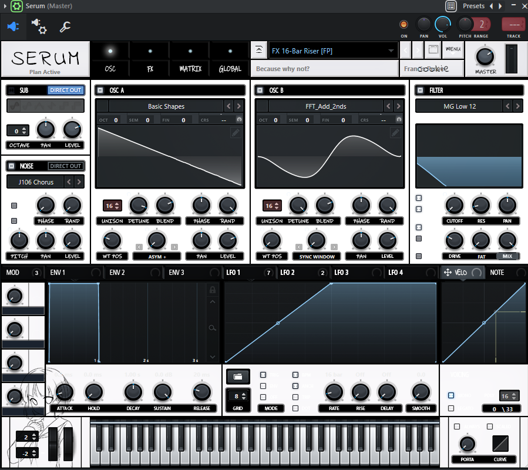
Task: Open the folder icon to load an LFO shape
Action: 238,377
